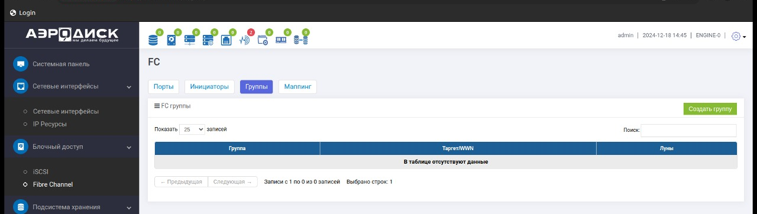Viewport: 757px width, 214px height.
Task: Click the globe icon in Login tab
Action: pos(13,12)
